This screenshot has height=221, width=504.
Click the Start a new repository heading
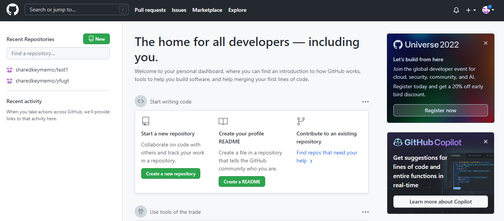pos(168,134)
